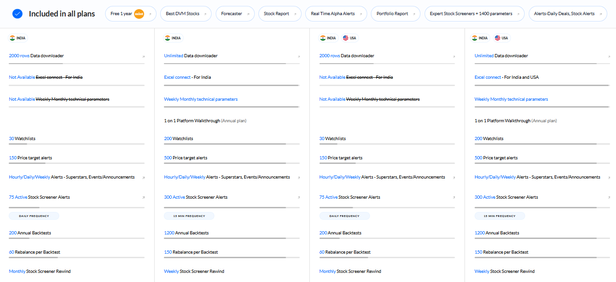The image size is (616, 282).
Task: Click arrow icon on Alerts-Daily Deals chip
Action: pos(600,14)
